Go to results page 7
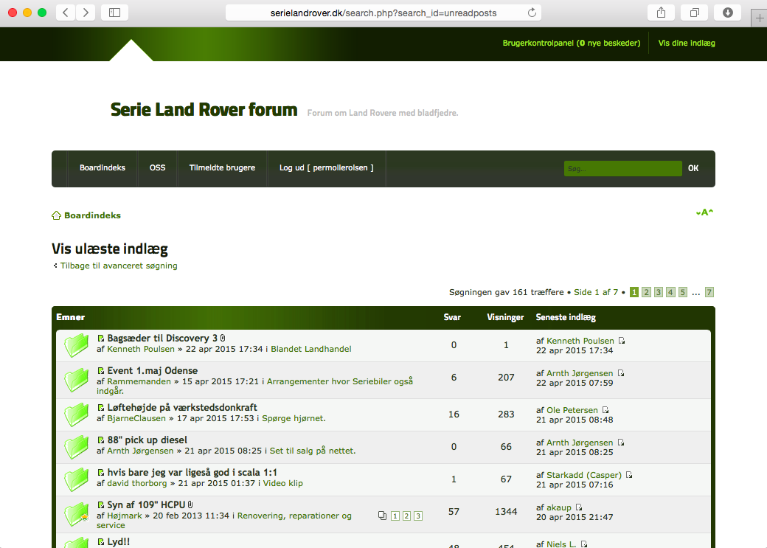This screenshot has width=767, height=548. pyautogui.click(x=709, y=292)
